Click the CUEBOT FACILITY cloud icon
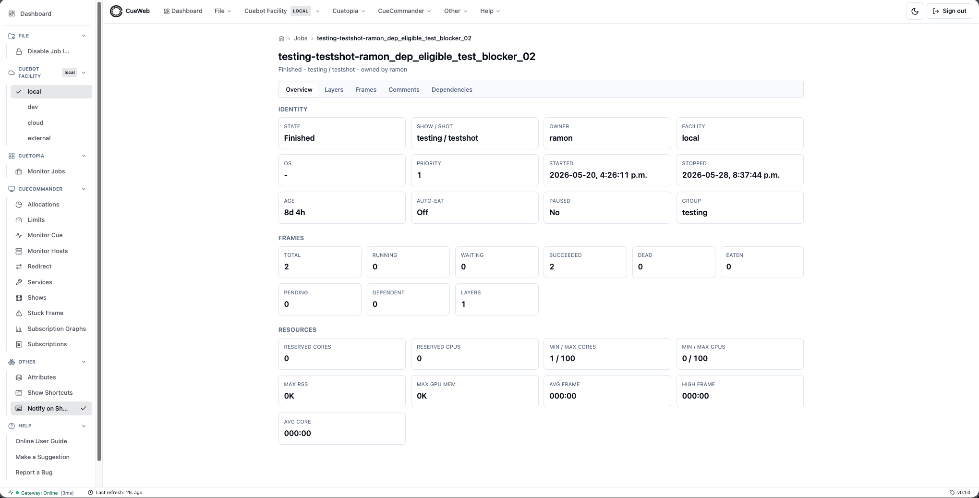 pos(12,73)
